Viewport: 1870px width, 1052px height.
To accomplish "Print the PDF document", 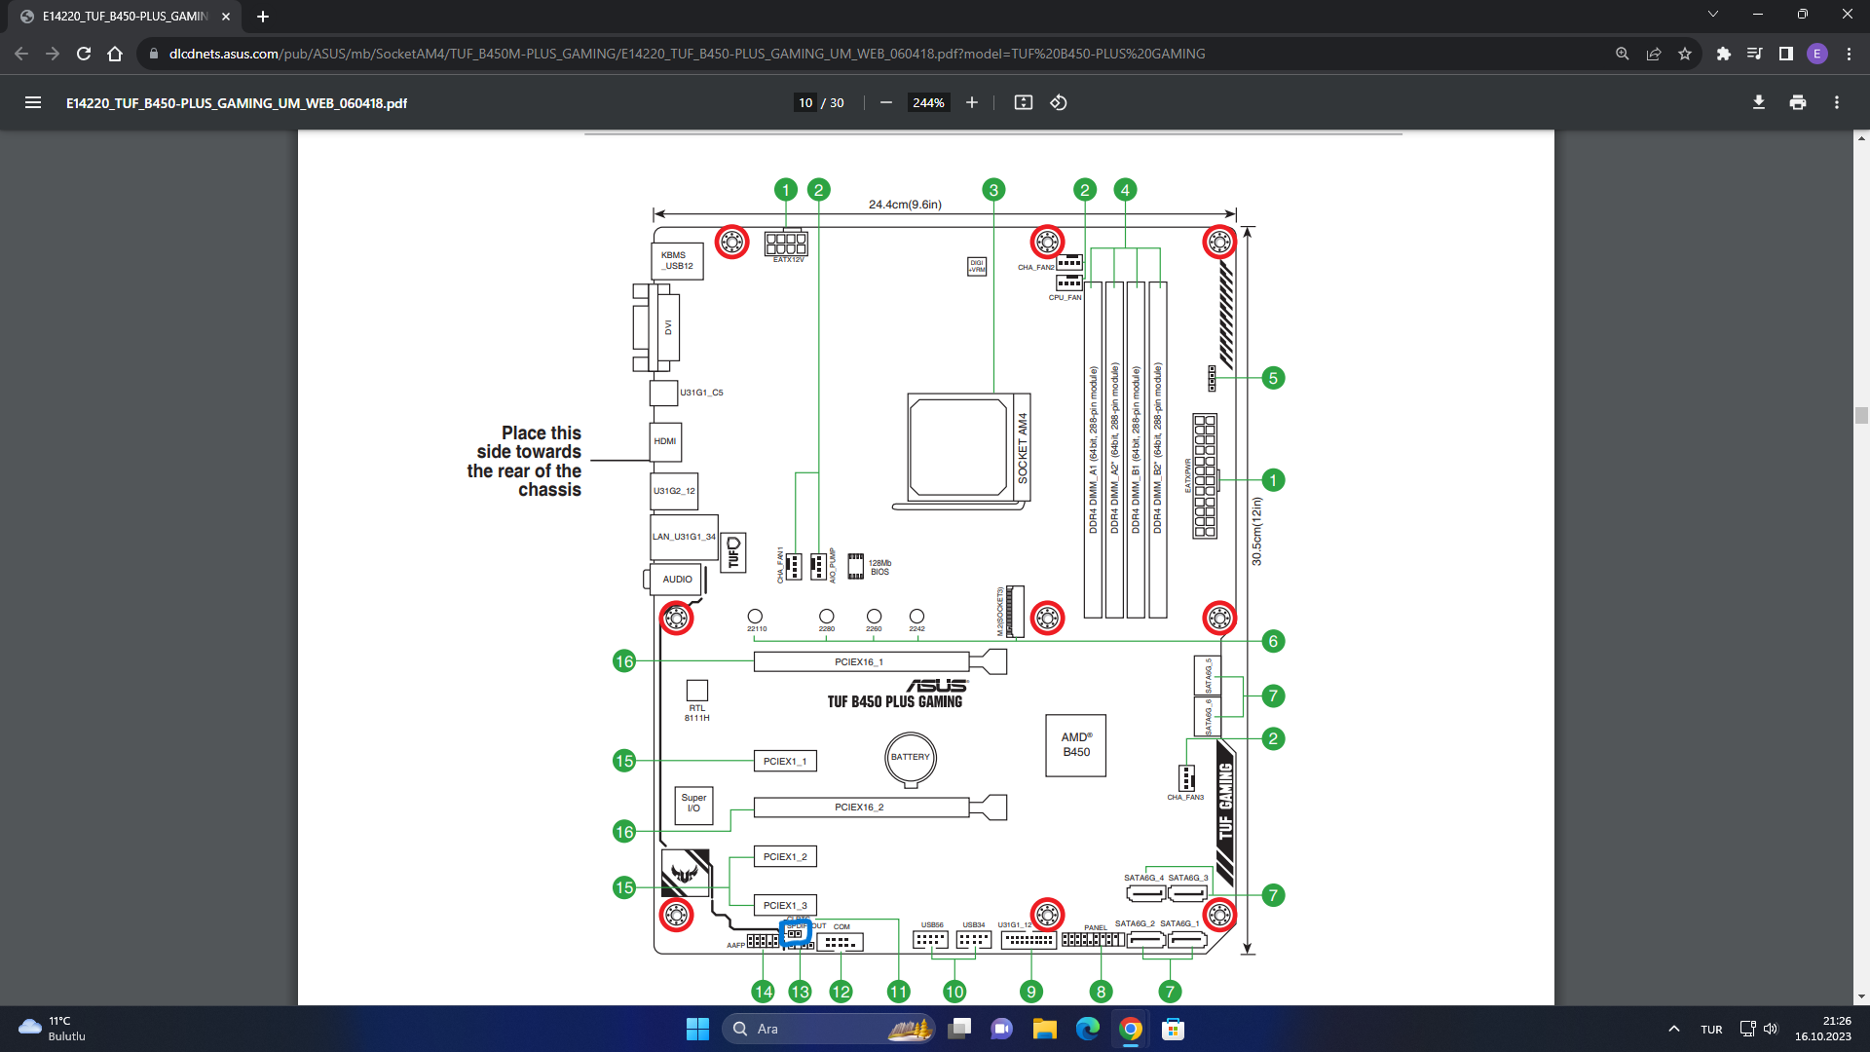I will pos(1797,102).
